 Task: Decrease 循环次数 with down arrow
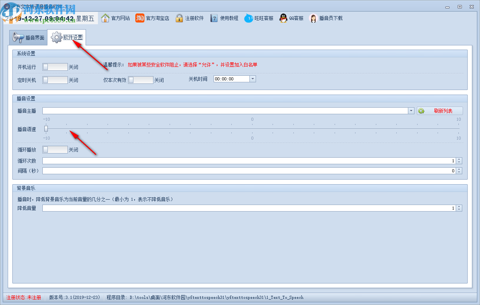point(459,162)
